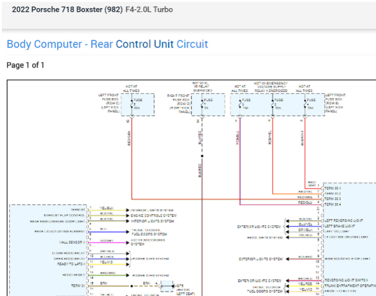376x296 pixels.
Task: Click the TERM 30 4 pin label
Action: click(x=333, y=204)
